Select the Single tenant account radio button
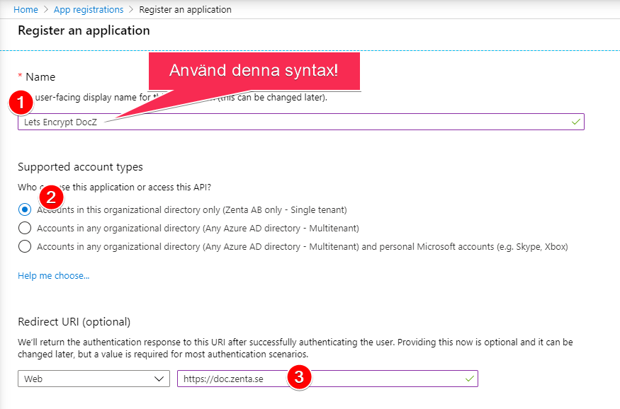 (25, 209)
